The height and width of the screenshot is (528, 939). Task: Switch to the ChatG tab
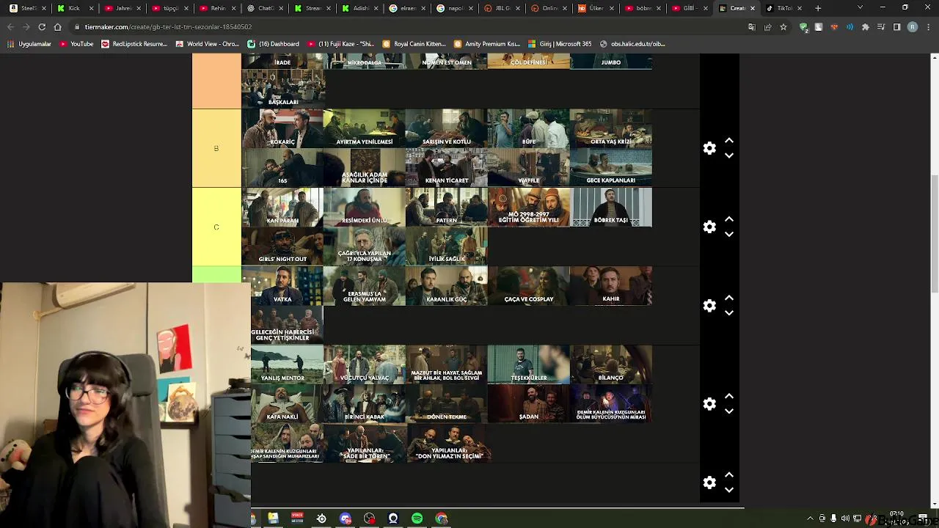266,8
